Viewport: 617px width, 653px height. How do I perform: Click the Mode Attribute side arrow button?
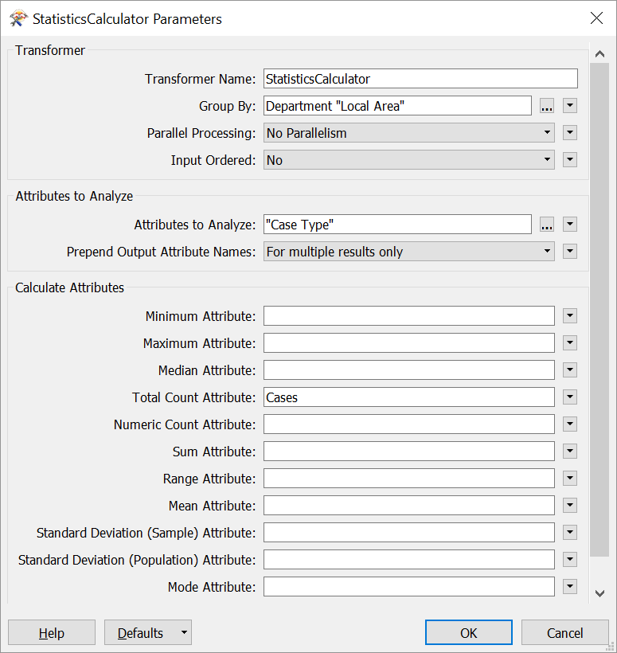[569, 587]
